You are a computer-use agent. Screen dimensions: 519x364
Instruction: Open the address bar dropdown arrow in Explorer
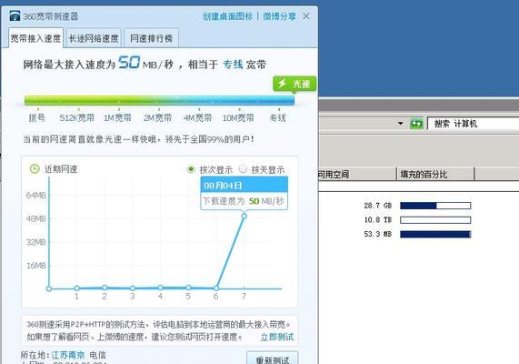[x=401, y=124]
